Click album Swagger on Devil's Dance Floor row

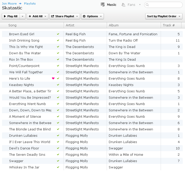(x=116, y=148)
